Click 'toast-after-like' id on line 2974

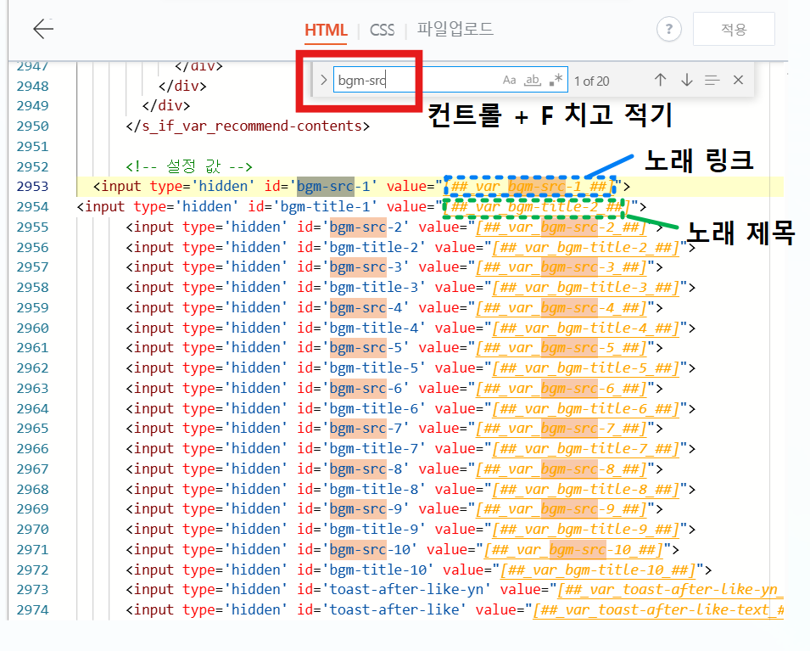[394, 609]
